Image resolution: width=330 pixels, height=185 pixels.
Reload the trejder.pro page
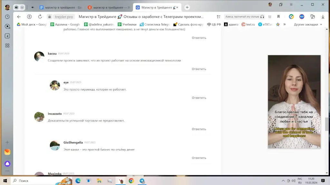[40, 17]
